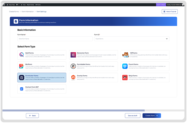
Task: Click the left arrow in Back button
Action: [x=30, y=116]
